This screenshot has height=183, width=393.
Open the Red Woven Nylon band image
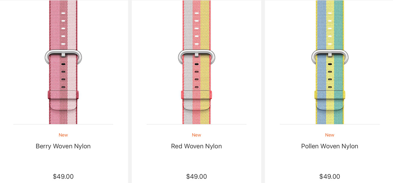click(x=196, y=62)
